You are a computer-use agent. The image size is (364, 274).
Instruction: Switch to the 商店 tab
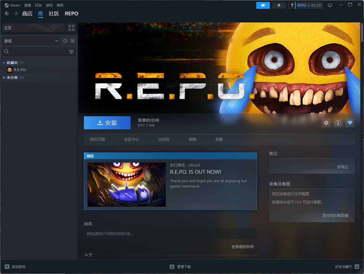coord(27,14)
